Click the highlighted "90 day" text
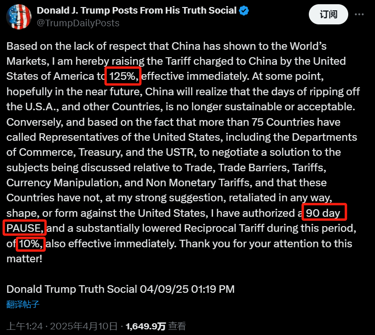This screenshot has height=335, width=375. (x=323, y=213)
